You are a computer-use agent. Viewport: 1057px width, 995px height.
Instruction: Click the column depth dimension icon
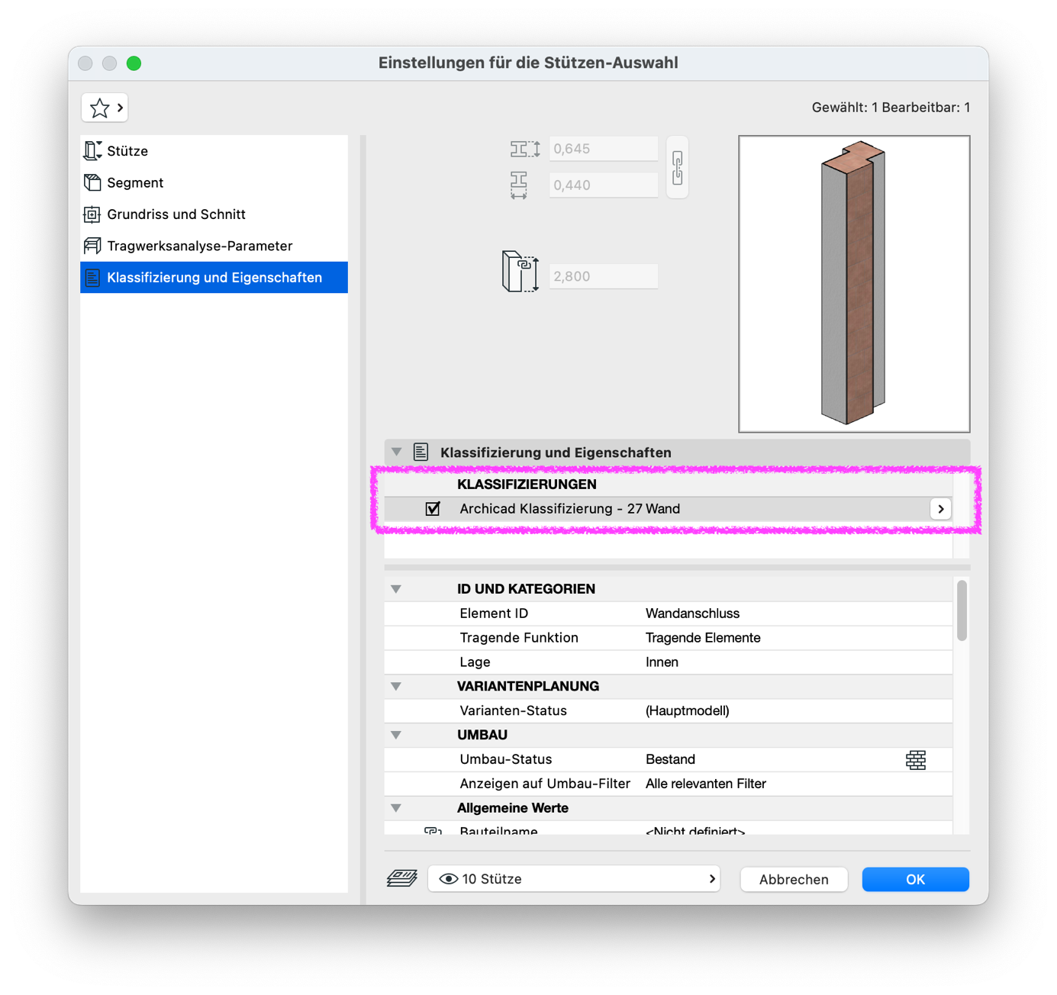[525, 149]
